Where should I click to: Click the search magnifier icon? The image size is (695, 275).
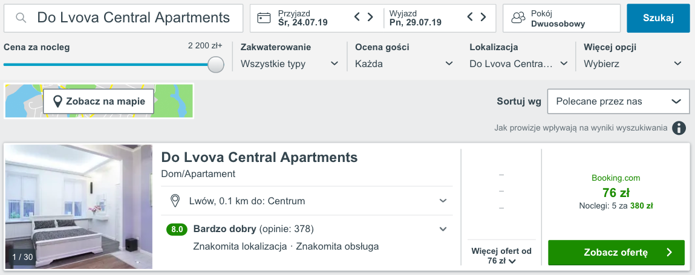point(21,18)
